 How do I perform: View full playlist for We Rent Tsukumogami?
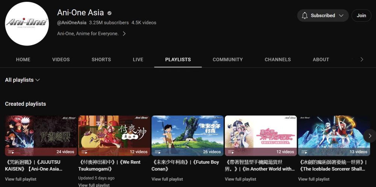[x=94, y=185]
